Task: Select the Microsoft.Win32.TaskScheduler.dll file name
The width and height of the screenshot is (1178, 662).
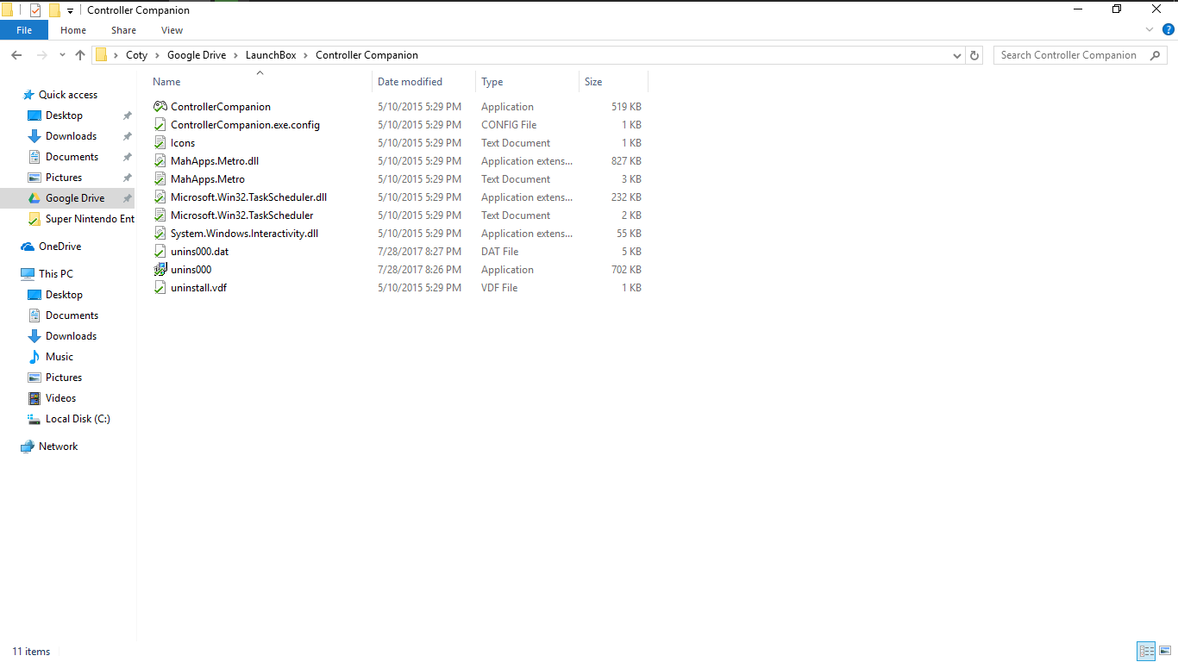Action: click(248, 197)
